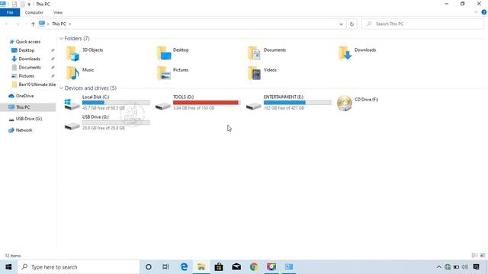Viewport: 488px width, 274px height.
Task: Click the Properties quick access toolbar icon
Action: 14,5
